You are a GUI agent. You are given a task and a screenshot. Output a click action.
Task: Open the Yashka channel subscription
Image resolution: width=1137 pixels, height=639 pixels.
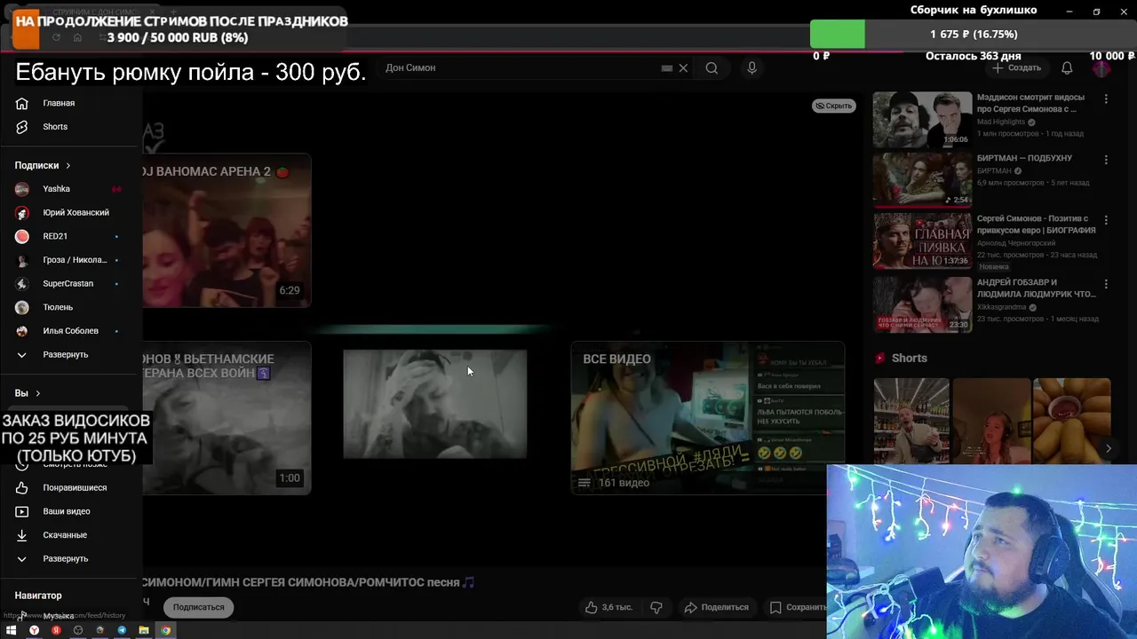tap(71, 189)
